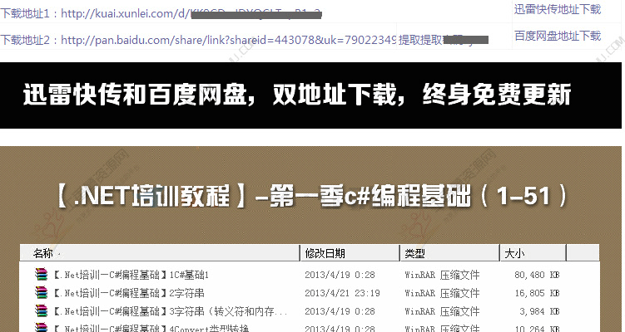Click size value 80,480 KB
The image size is (625, 332).
[537, 275]
